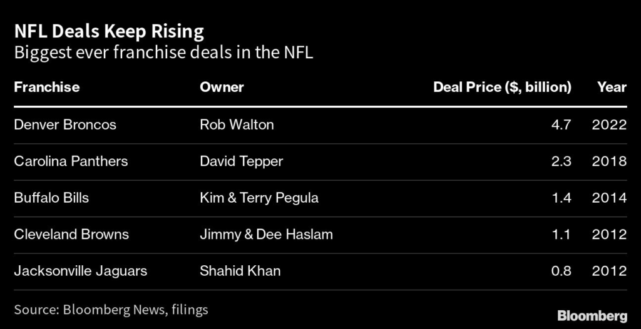Select the Buffalo Bills franchise cell
This screenshot has width=641, height=329.
point(51,198)
